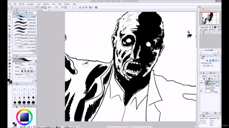Viewport: 229px width, 128px height.
Task: Open the Layer Property effect dropdown arrow
Action: point(219,60)
